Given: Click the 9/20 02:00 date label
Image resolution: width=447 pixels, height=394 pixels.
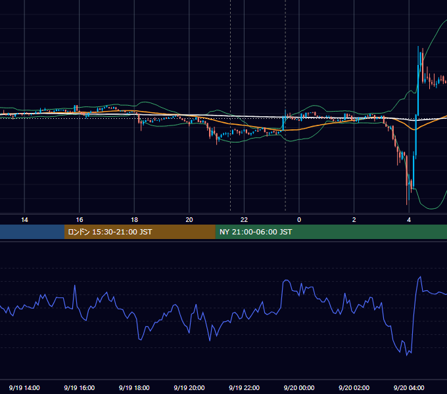Looking at the screenshot, I should point(354,387).
